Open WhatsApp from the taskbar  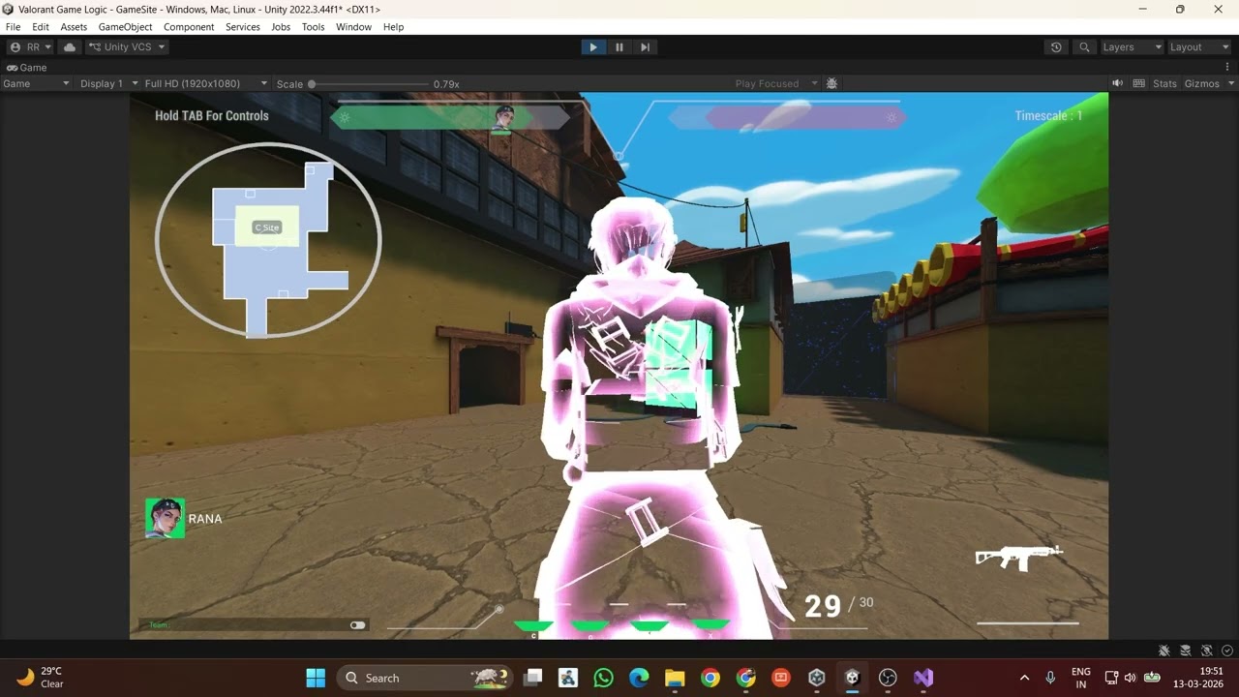pos(604,678)
